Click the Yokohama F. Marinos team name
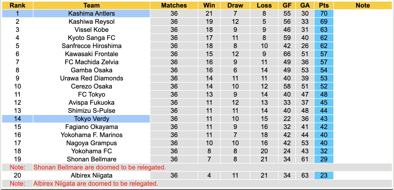This screenshot has height=190, width=394. click(x=91, y=135)
